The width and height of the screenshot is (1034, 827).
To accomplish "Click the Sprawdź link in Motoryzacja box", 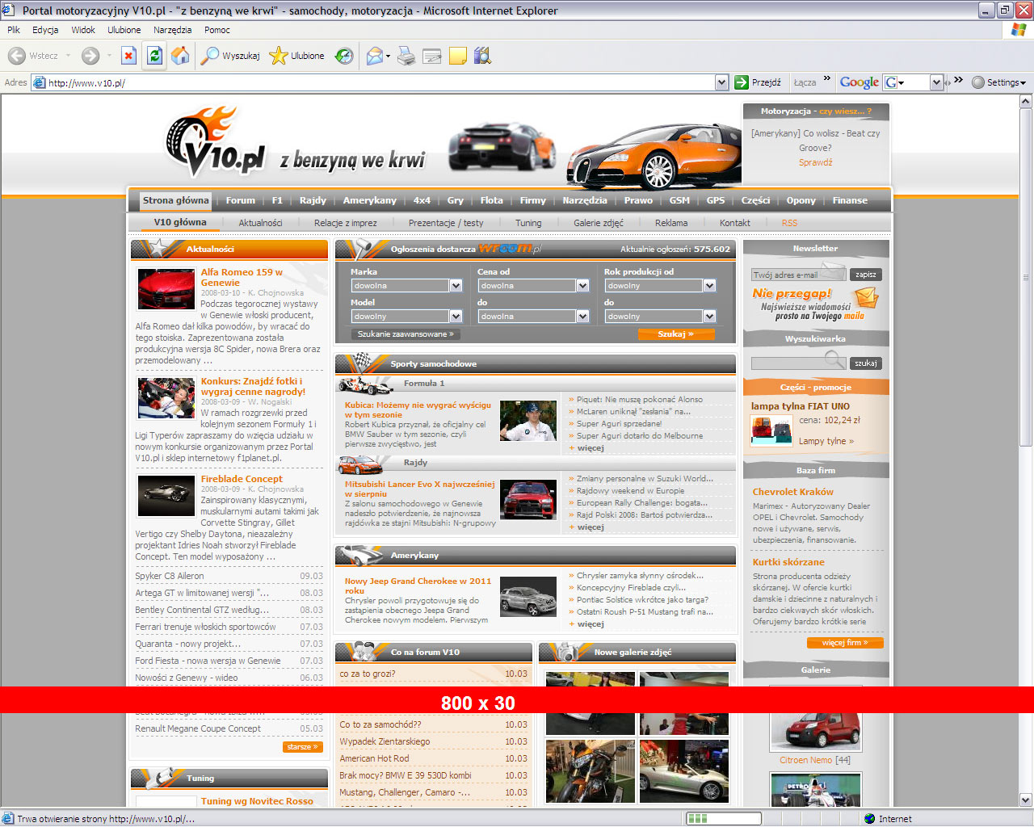I will 815,162.
